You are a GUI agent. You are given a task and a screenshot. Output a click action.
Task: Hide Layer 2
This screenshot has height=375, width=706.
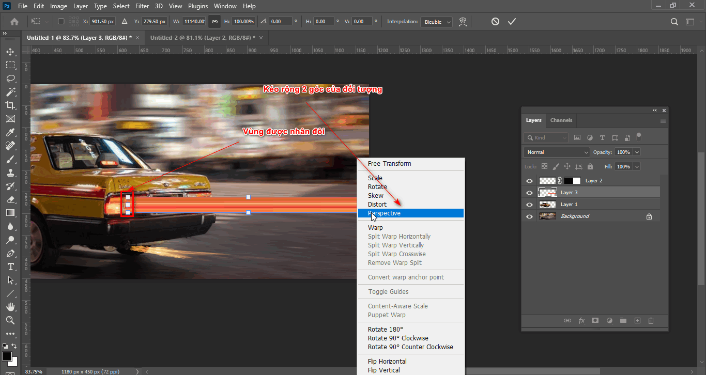[529, 180]
